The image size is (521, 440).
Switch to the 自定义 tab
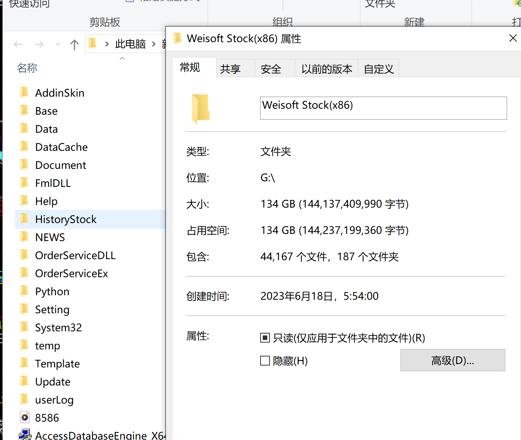[378, 68]
